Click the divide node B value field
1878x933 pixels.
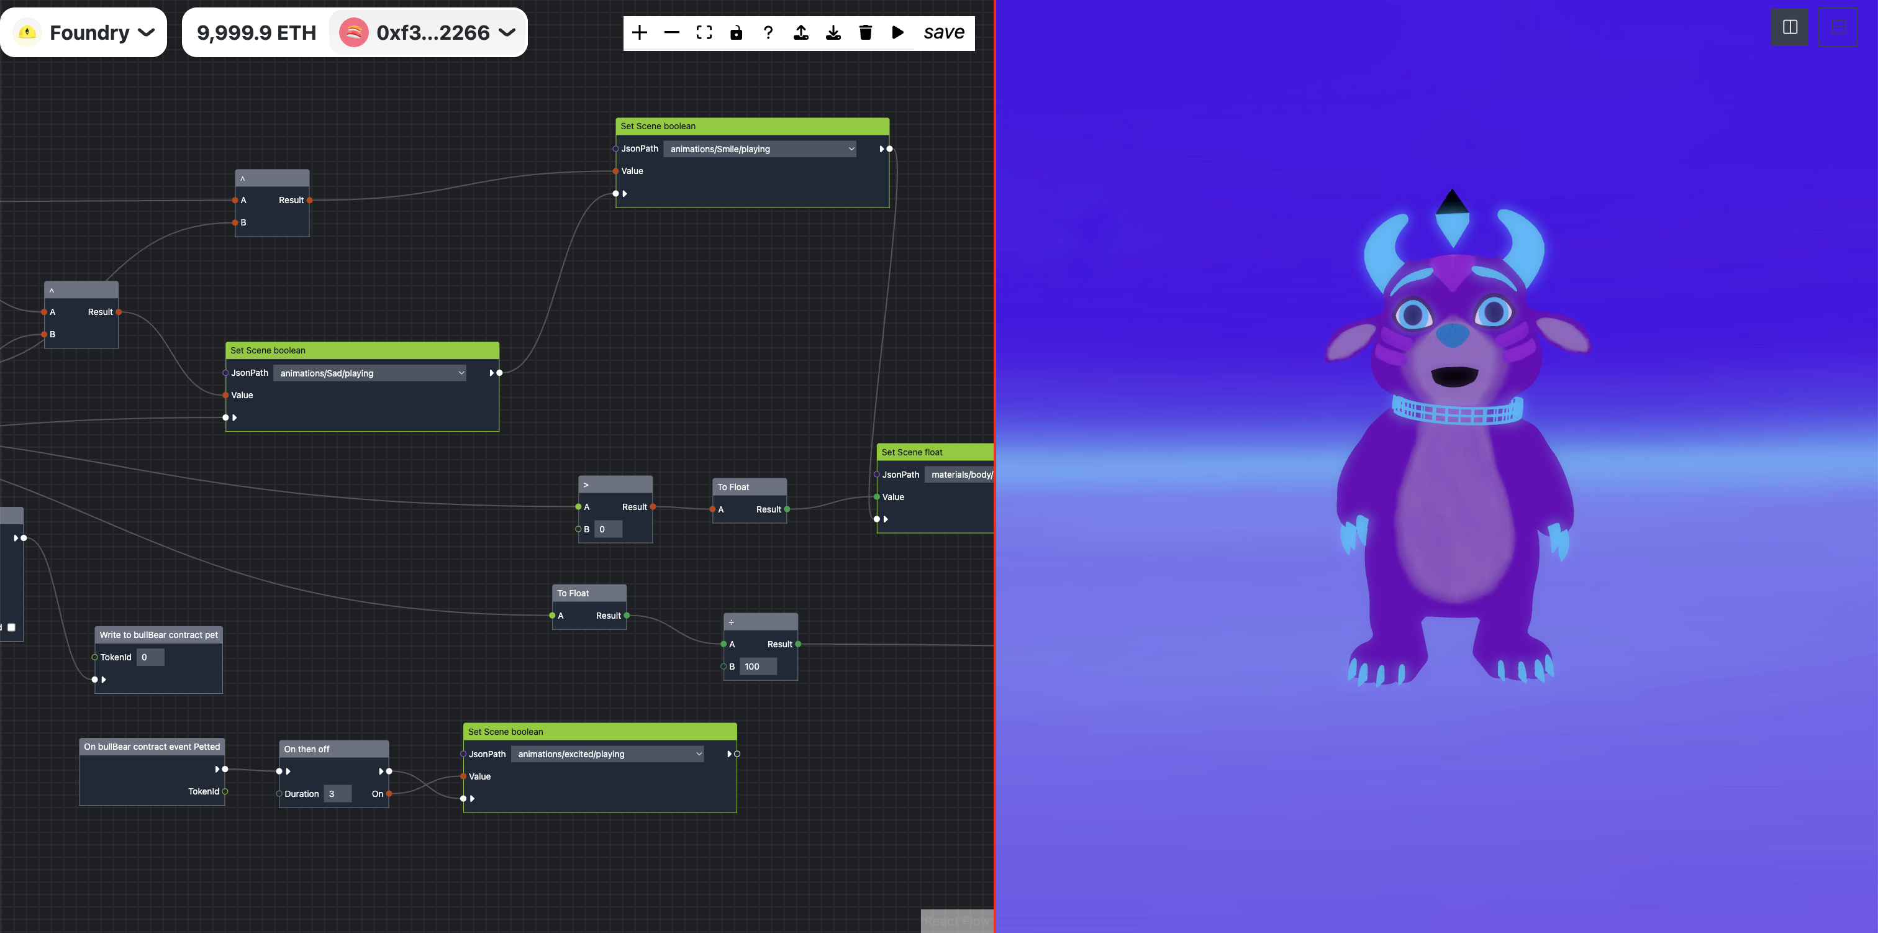[758, 666]
